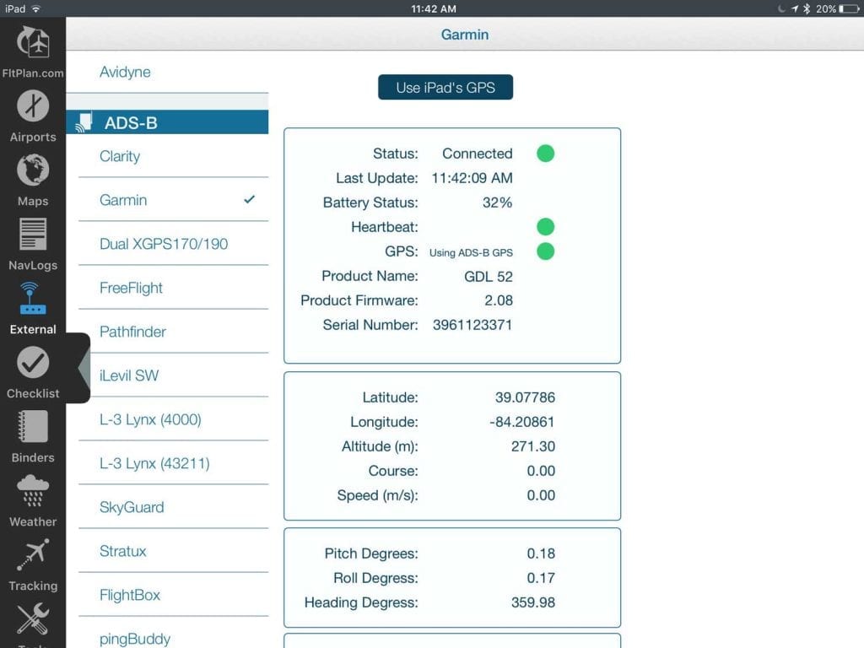Click the Roll Degress value 0.17
The height and width of the screenshot is (648, 864).
pyautogui.click(x=541, y=578)
